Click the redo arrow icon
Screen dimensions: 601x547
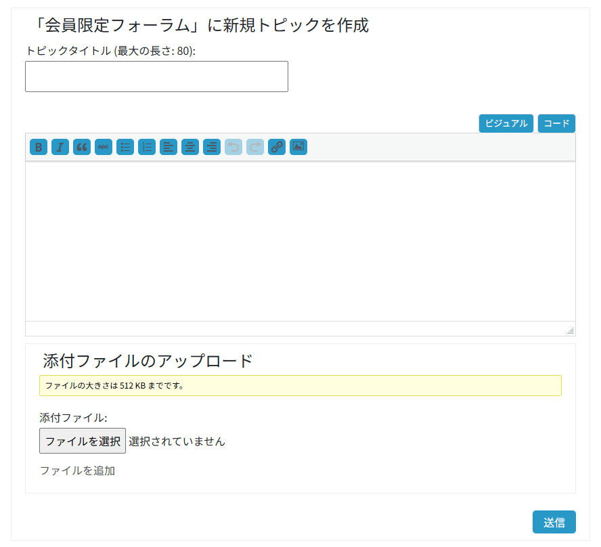point(255,147)
